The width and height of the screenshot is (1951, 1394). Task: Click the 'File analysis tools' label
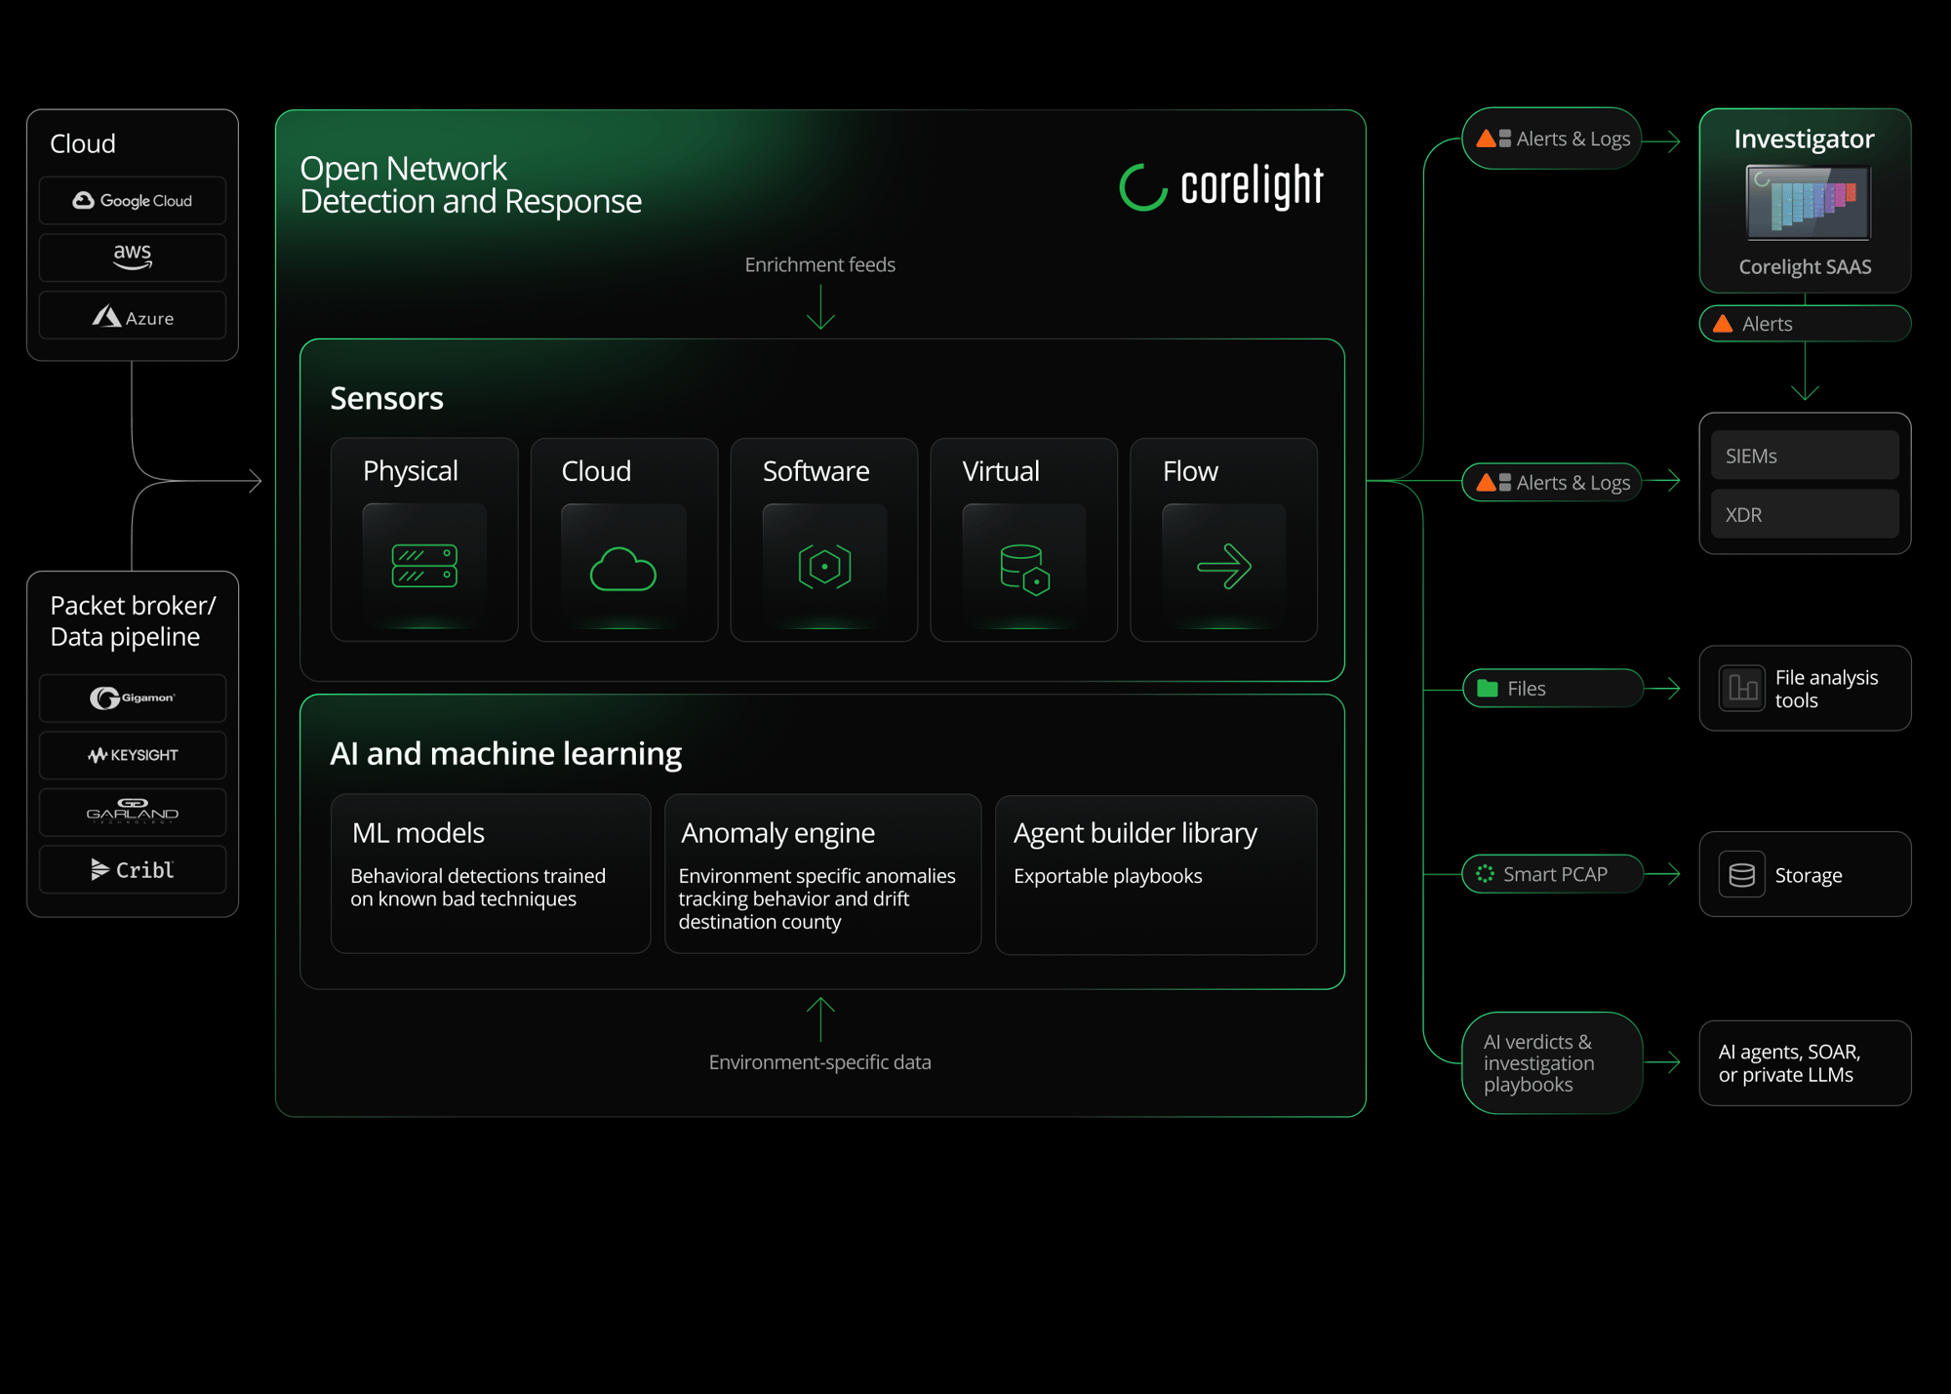[x=1826, y=689]
